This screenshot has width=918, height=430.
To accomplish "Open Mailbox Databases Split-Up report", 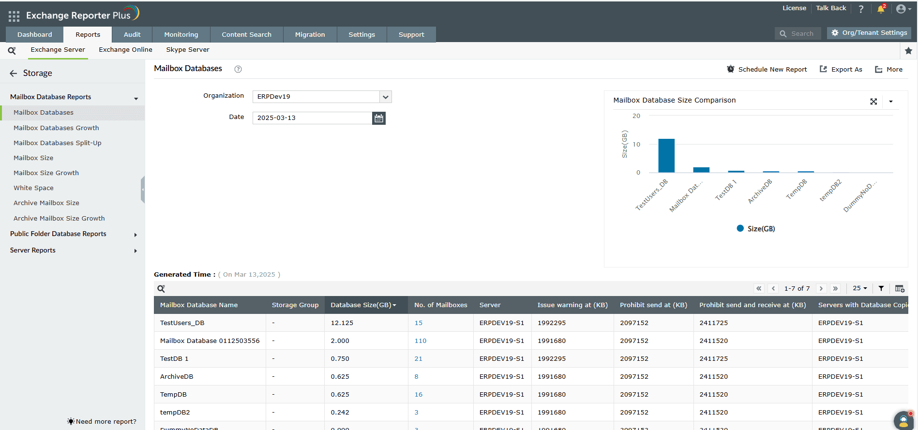I will pos(58,143).
